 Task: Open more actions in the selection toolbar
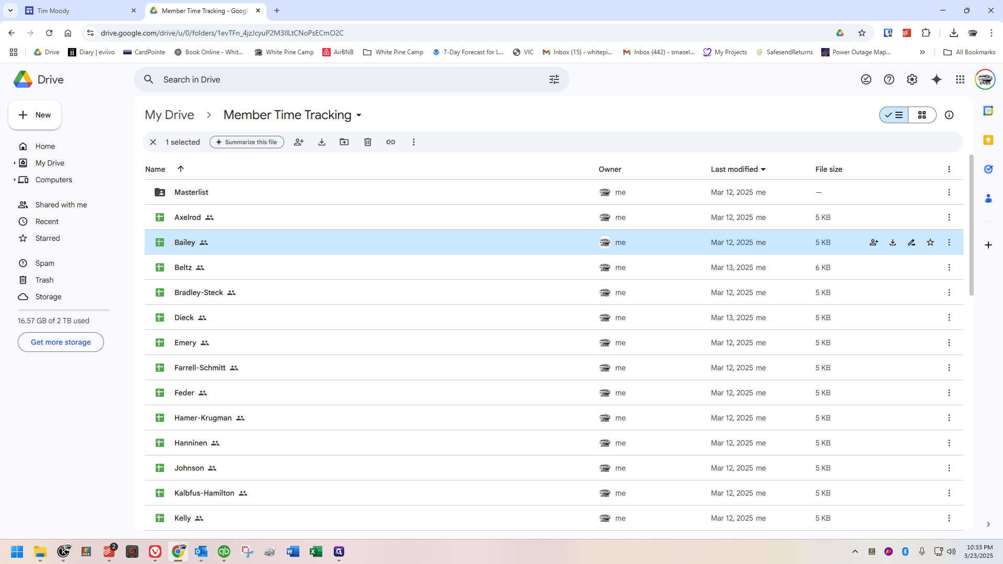414,142
